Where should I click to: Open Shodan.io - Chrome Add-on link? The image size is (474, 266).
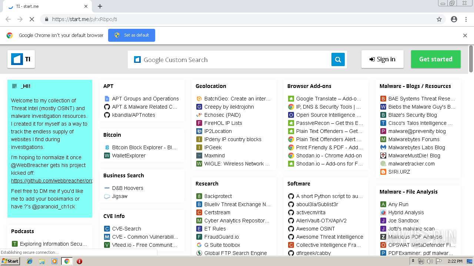[329, 156]
